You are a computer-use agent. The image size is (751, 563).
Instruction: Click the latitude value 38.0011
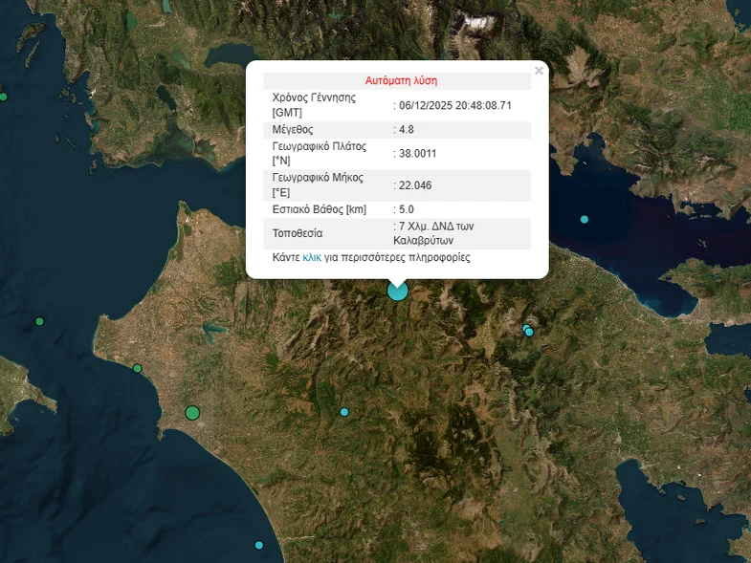pyautogui.click(x=418, y=153)
